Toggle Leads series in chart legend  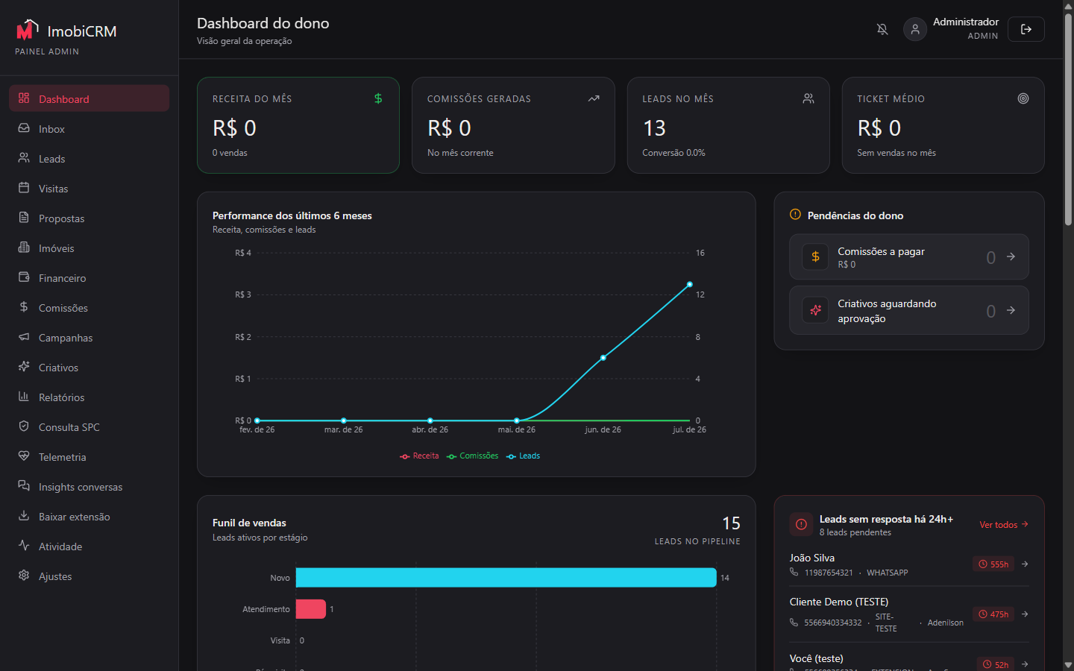click(524, 456)
